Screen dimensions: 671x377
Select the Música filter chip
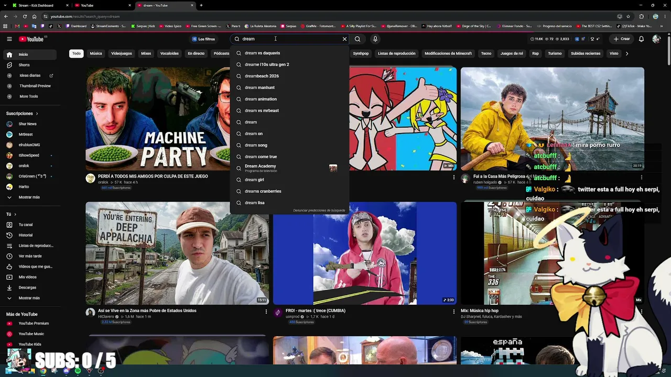pyautogui.click(x=96, y=53)
